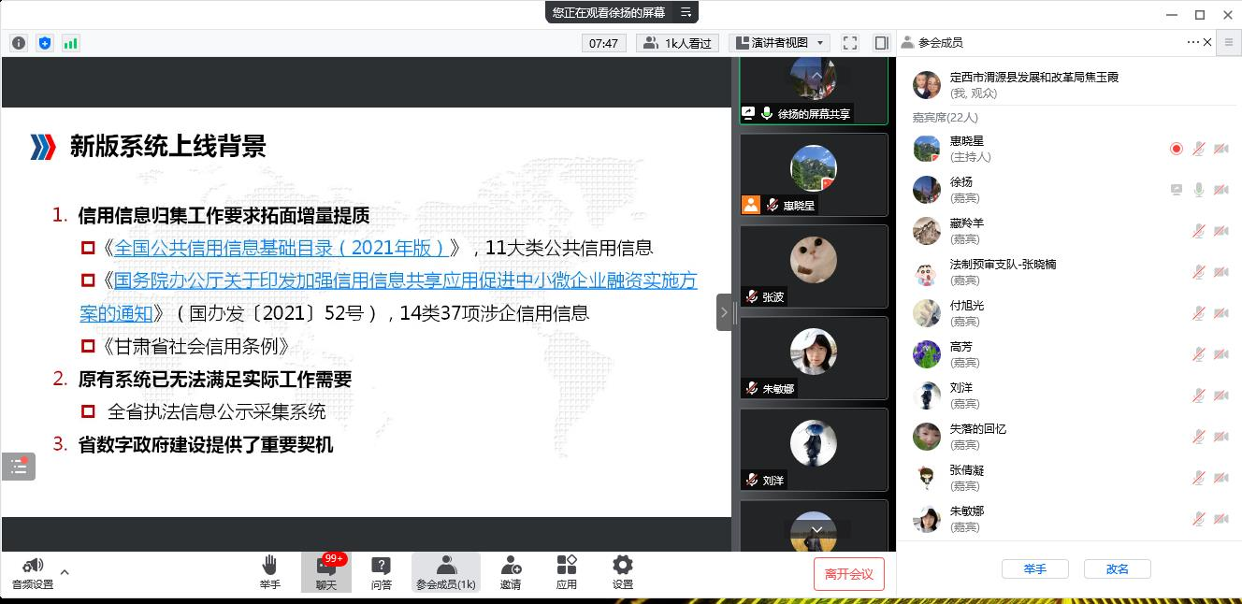Expand audio settings options arrow
Screen dimensions: 1242x604
click(x=65, y=572)
